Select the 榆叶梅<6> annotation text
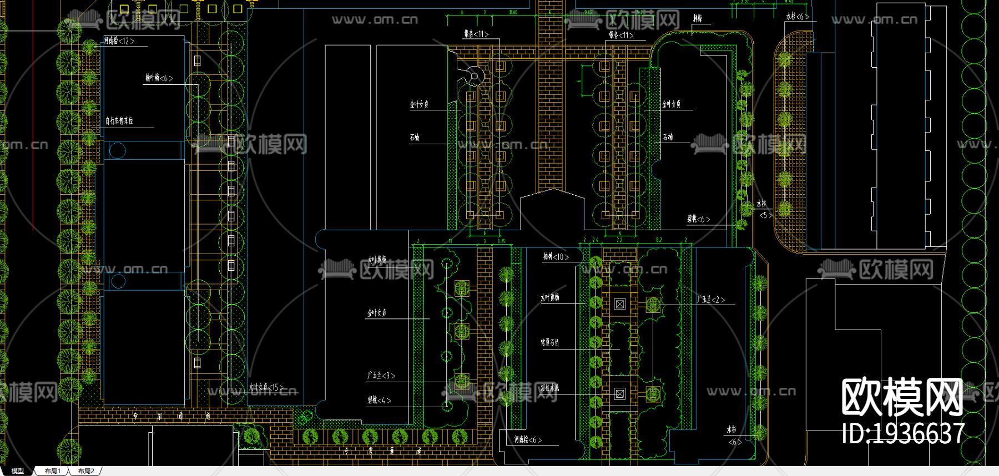 [159, 78]
